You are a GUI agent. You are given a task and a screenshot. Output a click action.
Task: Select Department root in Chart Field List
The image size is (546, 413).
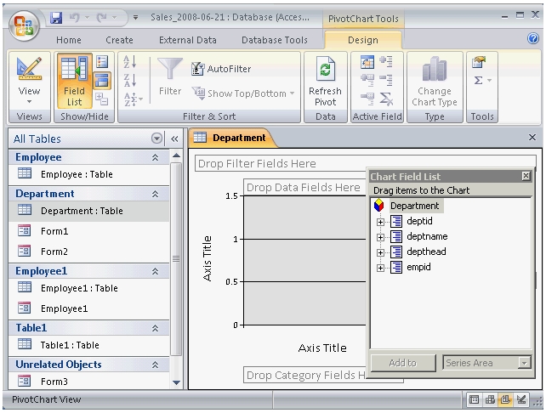tap(414, 206)
